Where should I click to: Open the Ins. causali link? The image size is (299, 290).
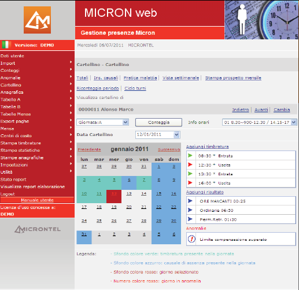coord(106,78)
